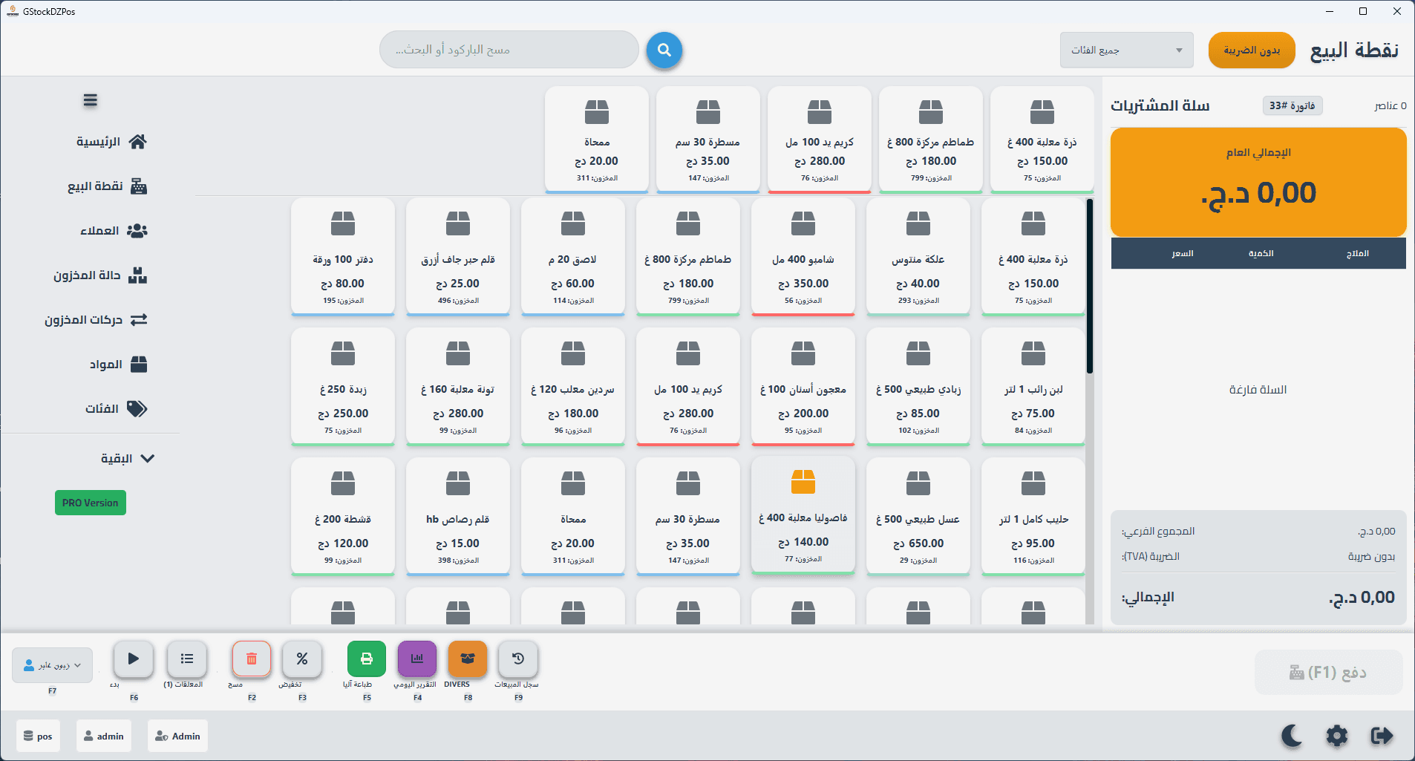This screenshot has width=1415, height=761.
Task: Click the orange DIVERS box button
Action: 468,659
